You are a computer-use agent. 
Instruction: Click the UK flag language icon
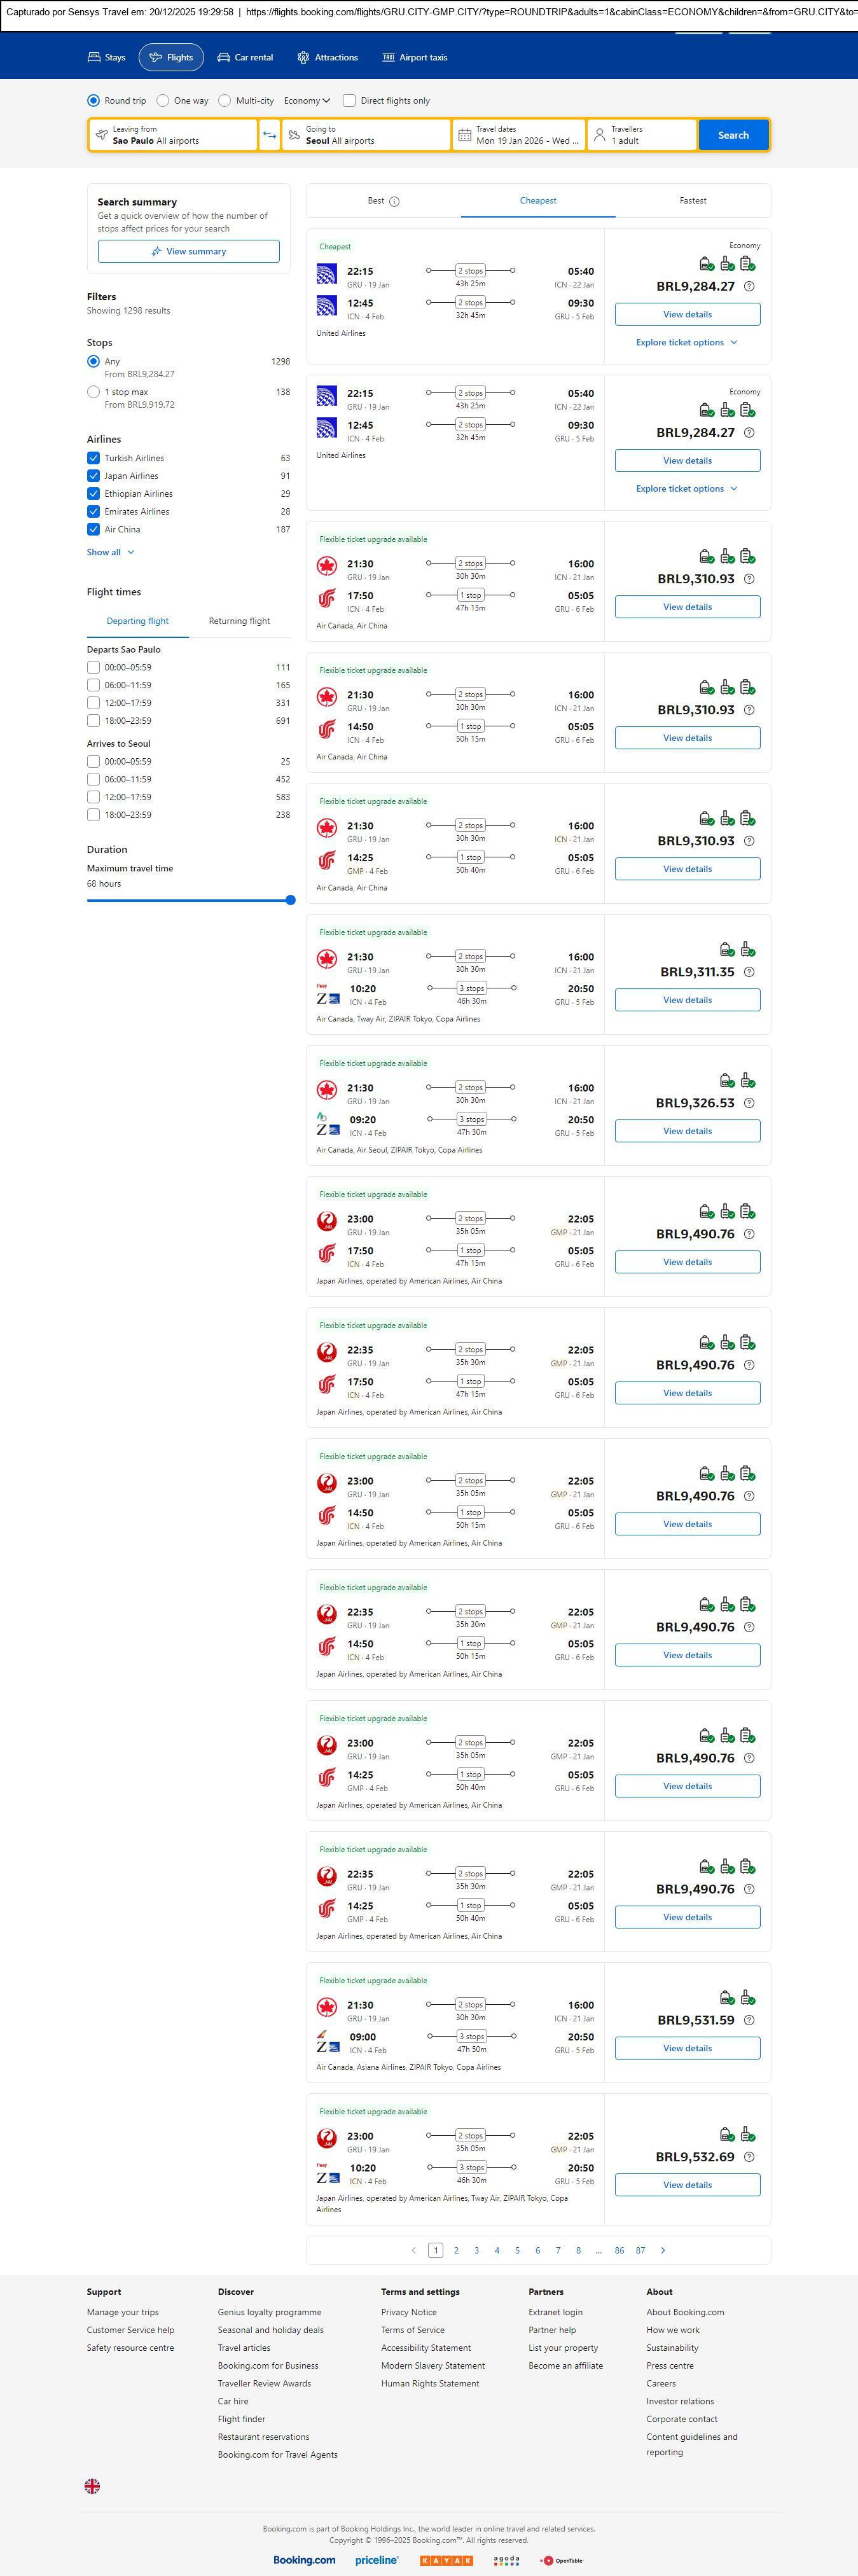point(92,2485)
